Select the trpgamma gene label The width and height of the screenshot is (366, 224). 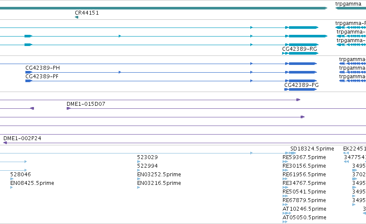point(348,4)
